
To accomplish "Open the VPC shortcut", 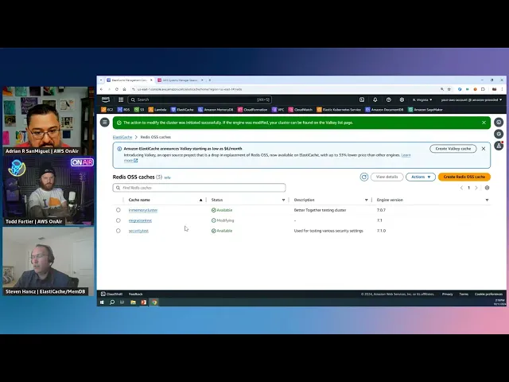I will 278,110.
